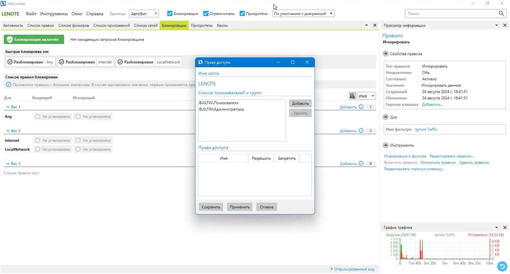Screen dimensions: 510x274
Task: Open the Инструменты menu
Action: (54, 14)
